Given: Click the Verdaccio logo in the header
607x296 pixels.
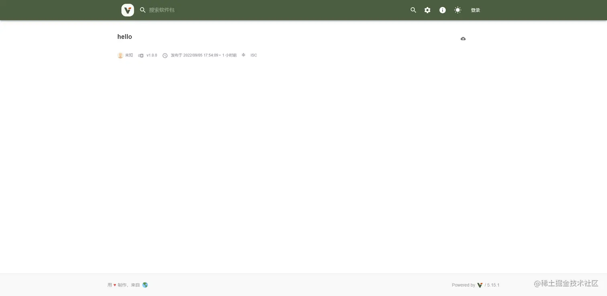Looking at the screenshot, I should (127, 10).
